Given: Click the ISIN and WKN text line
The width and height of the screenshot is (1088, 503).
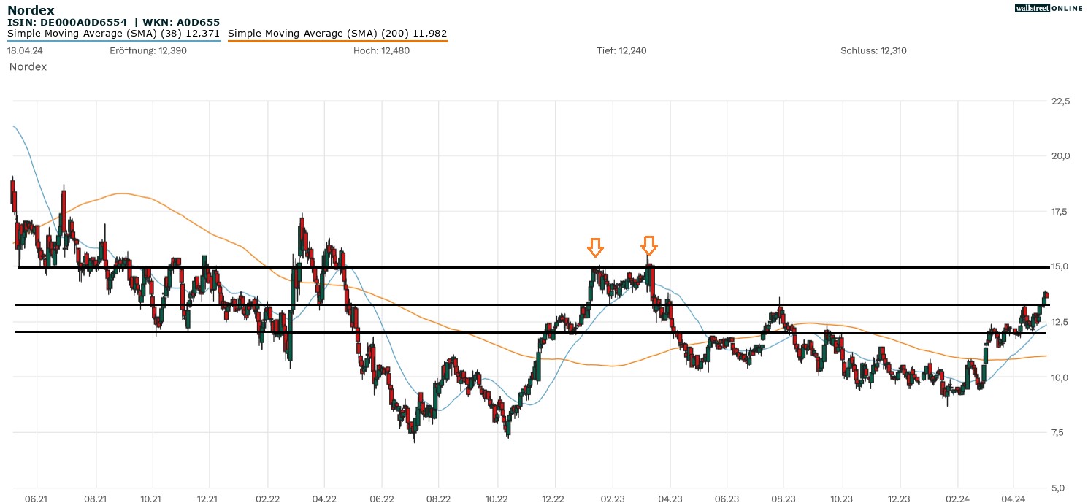Looking at the screenshot, I should (113, 23).
